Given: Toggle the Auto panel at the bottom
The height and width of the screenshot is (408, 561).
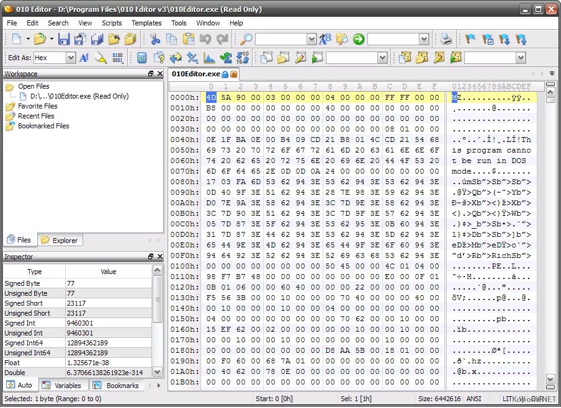Looking at the screenshot, I should point(19,385).
